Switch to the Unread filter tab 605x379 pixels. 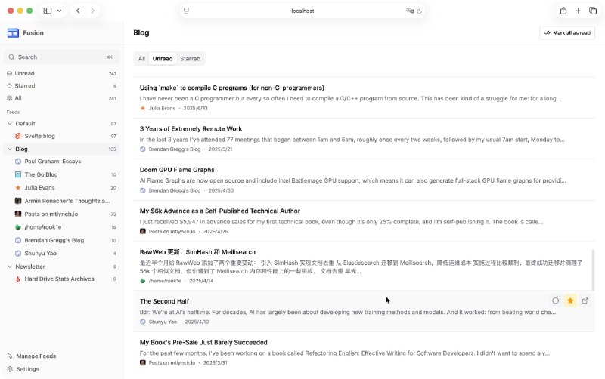pos(163,59)
